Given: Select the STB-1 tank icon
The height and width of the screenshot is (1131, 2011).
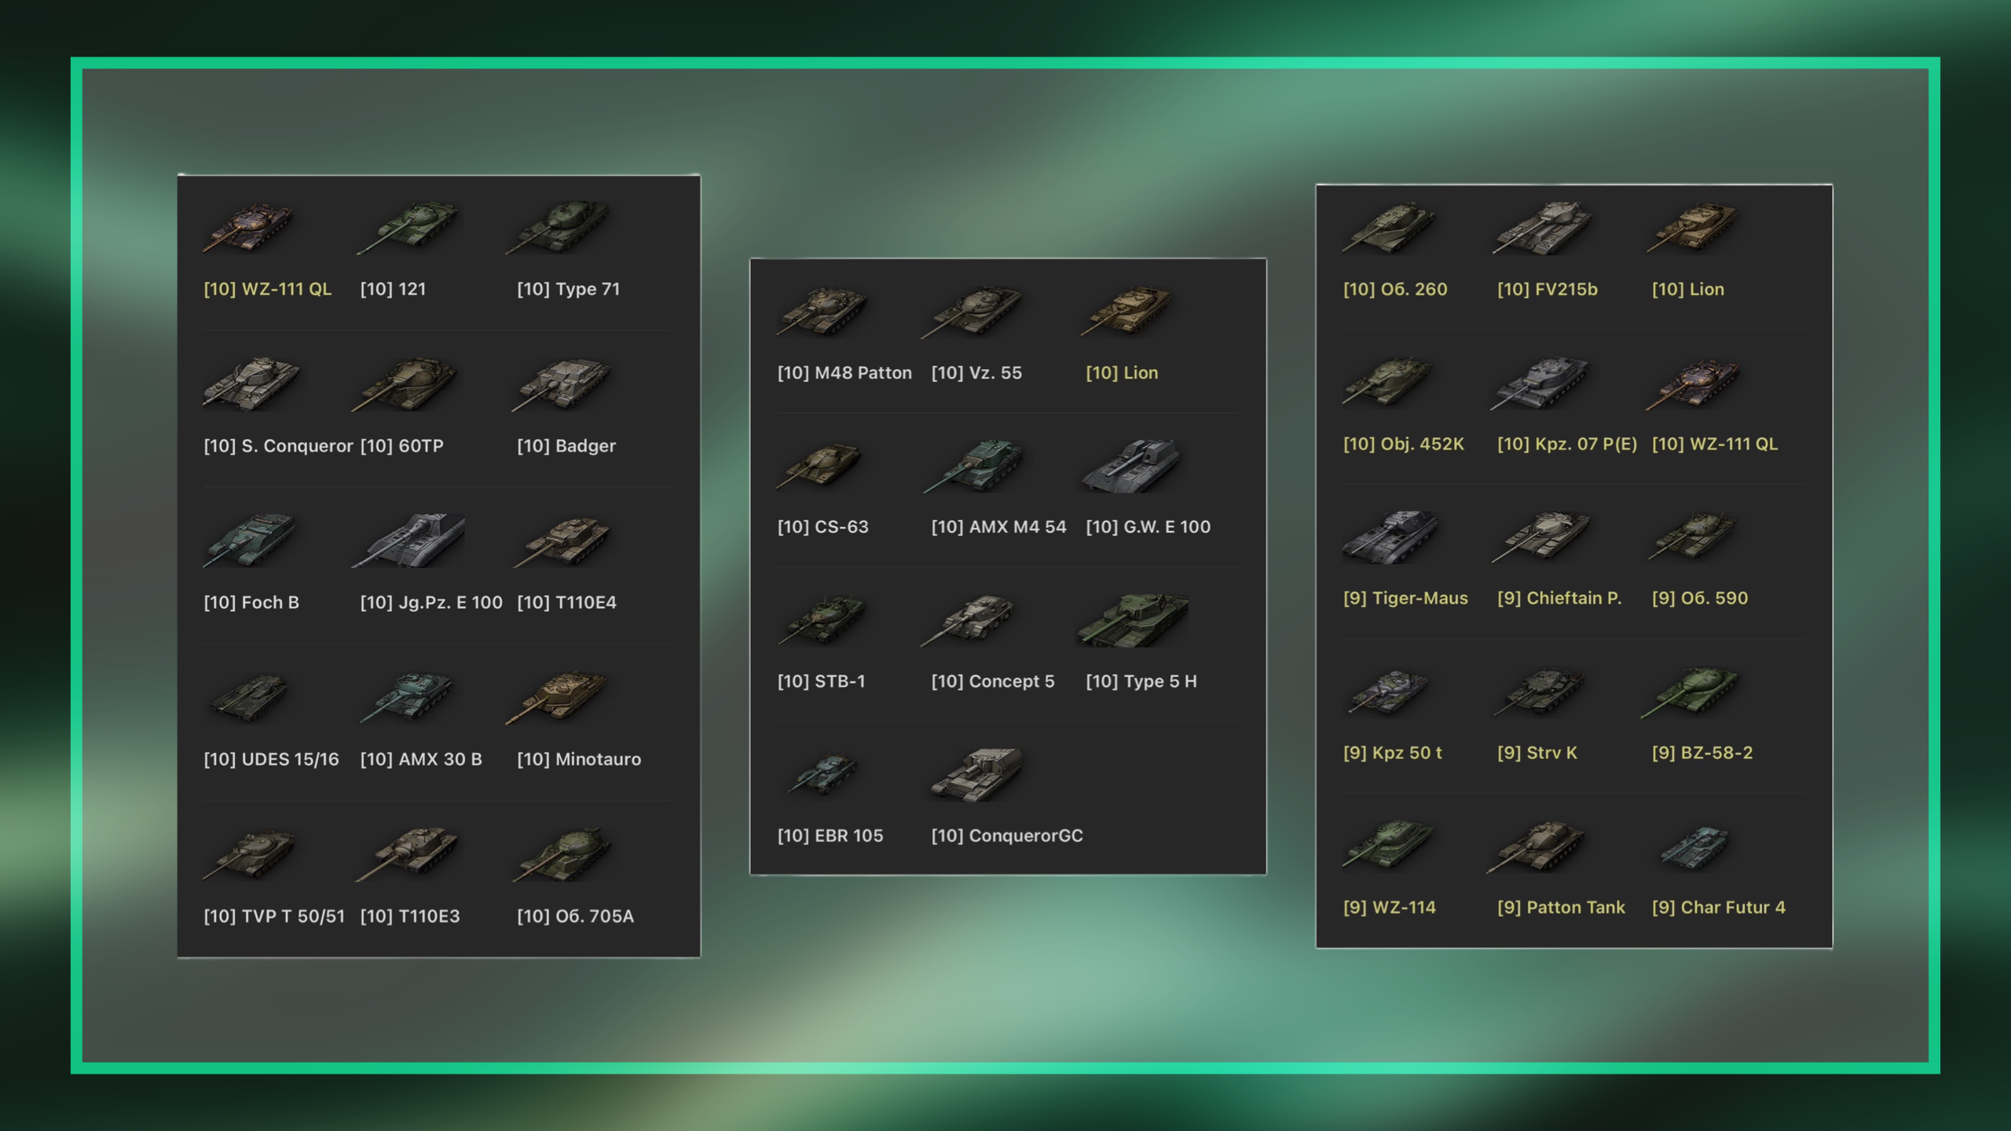Looking at the screenshot, I should pos(822,620).
